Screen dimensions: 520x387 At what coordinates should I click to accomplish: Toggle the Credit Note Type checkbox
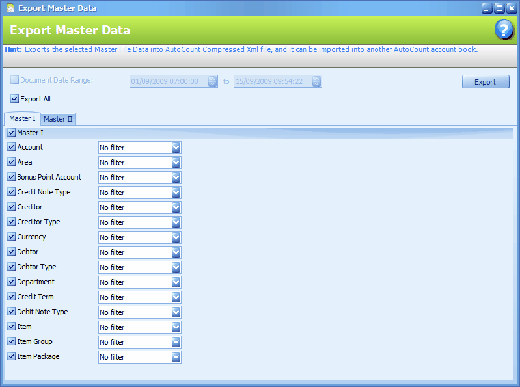tap(11, 191)
